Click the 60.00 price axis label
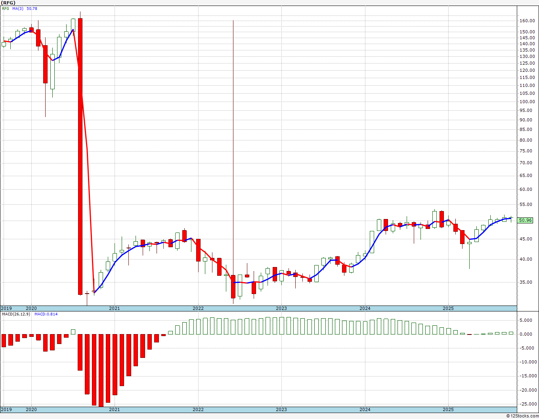 pos(527,189)
